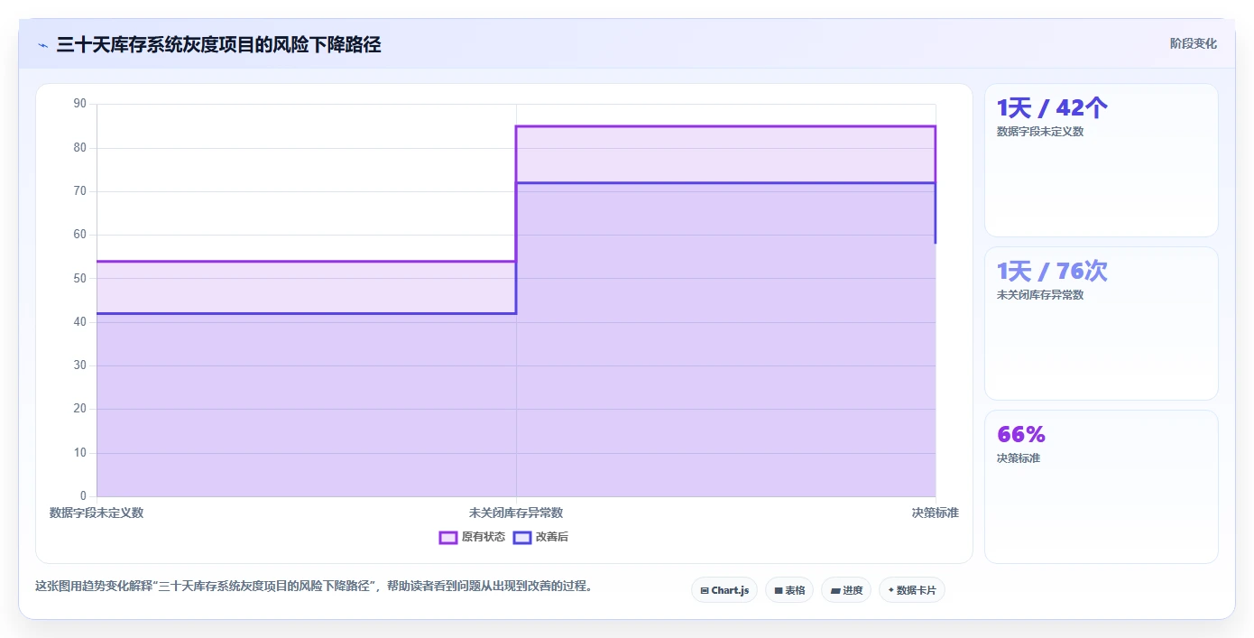This screenshot has height=638, width=1254.
Task: Click the 数据字段未定义数 x-axis label
Action: tap(97, 513)
